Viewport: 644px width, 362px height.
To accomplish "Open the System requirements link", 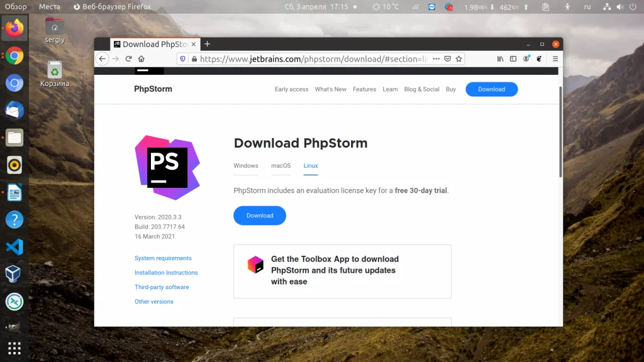I will click(163, 258).
